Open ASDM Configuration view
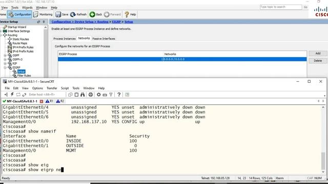Screen dimensions: 328x184 (19, 14)
